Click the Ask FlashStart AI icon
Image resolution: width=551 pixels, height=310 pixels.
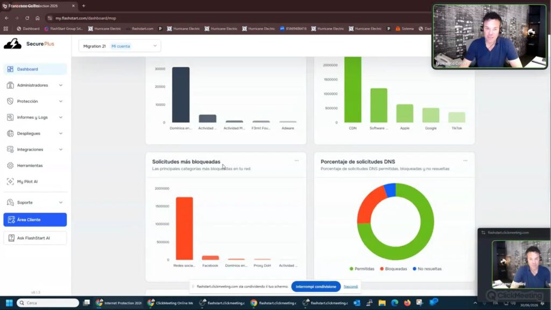pos(11,238)
